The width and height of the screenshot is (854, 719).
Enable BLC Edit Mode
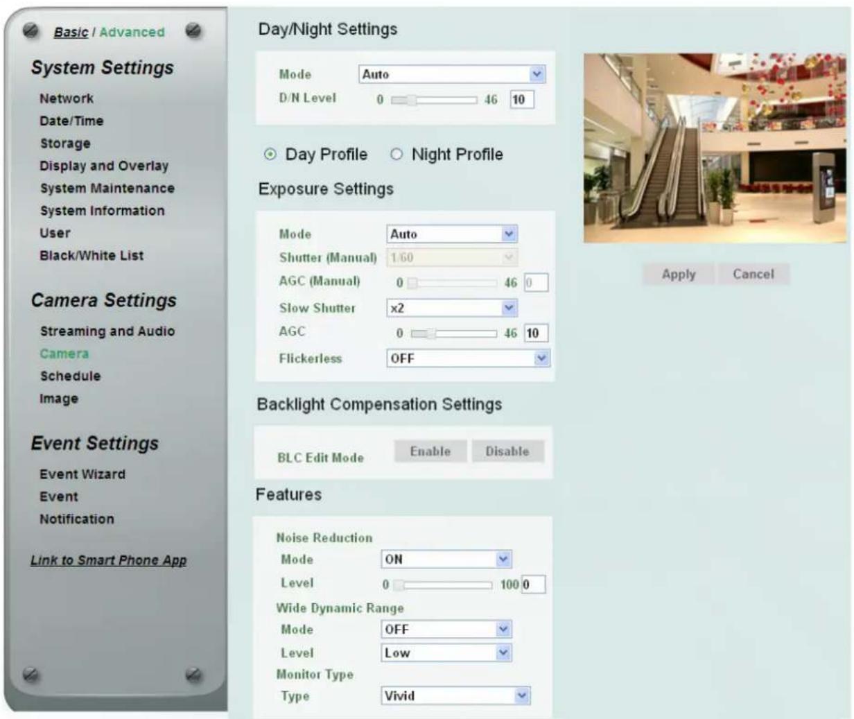point(430,451)
